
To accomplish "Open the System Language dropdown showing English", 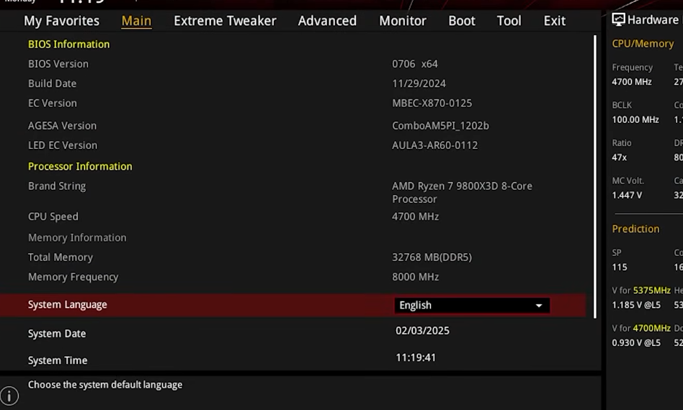I will pyautogui.click(x=472, y=305).
